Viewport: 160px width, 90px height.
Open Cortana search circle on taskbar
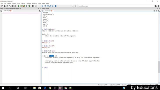18,88
